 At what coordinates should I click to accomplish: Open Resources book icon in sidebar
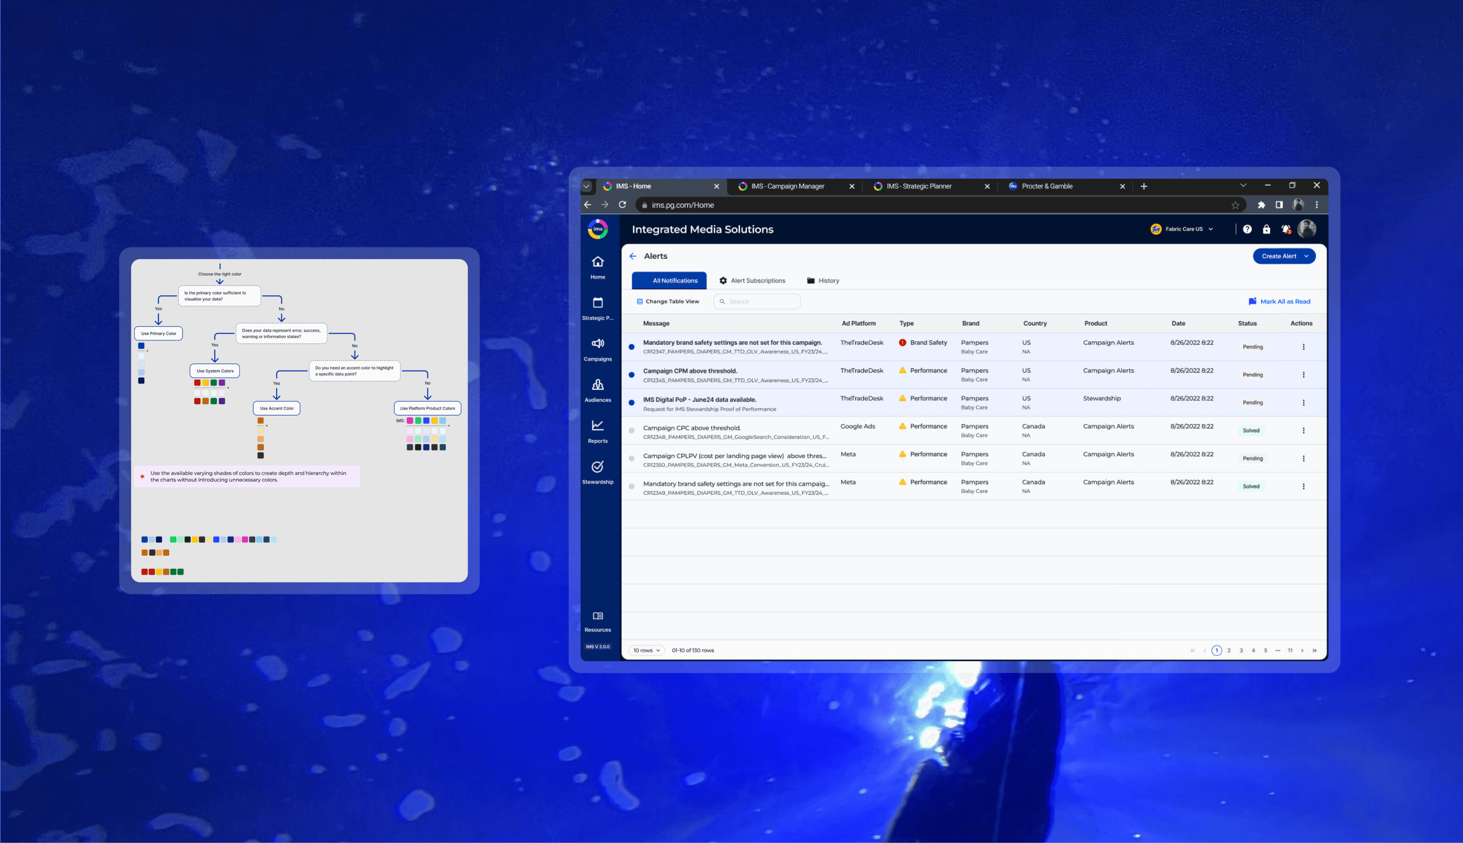tap(598, 616)
